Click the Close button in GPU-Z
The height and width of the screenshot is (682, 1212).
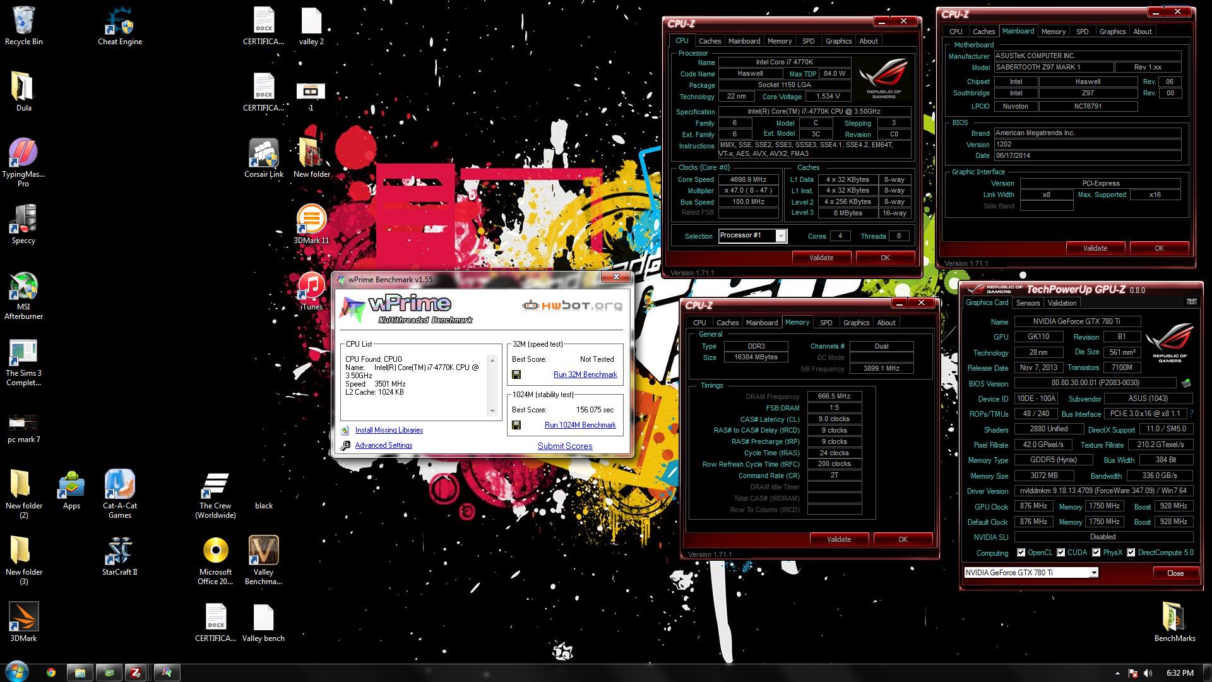[1175, 573]
